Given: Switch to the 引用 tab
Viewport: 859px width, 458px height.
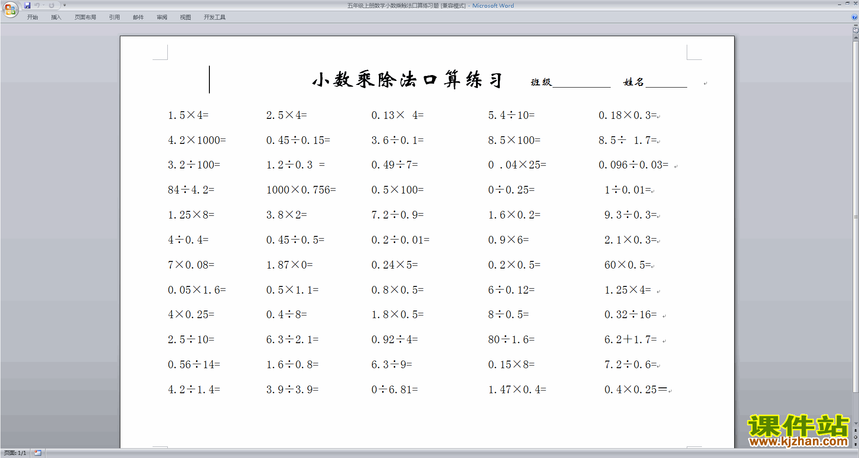Looking at the screenshot, I should pos(115,17).
